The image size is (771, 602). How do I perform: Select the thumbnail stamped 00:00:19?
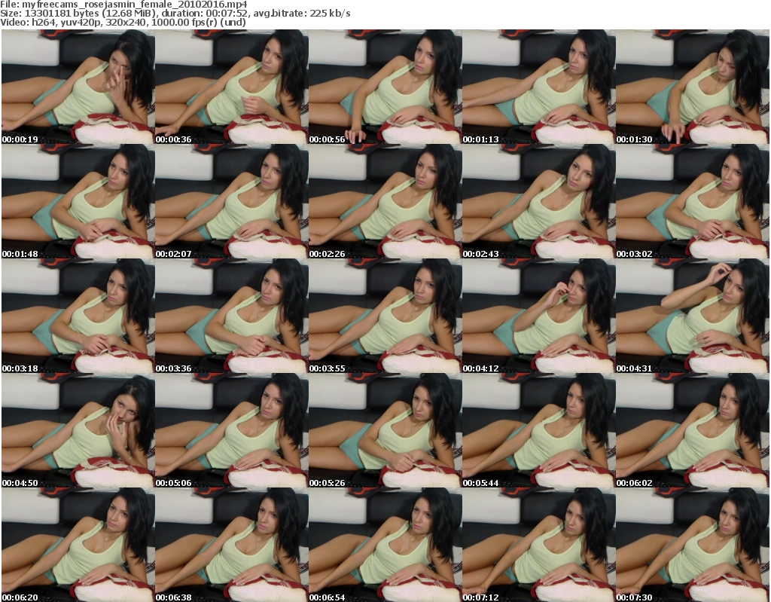tap(78, 87)
